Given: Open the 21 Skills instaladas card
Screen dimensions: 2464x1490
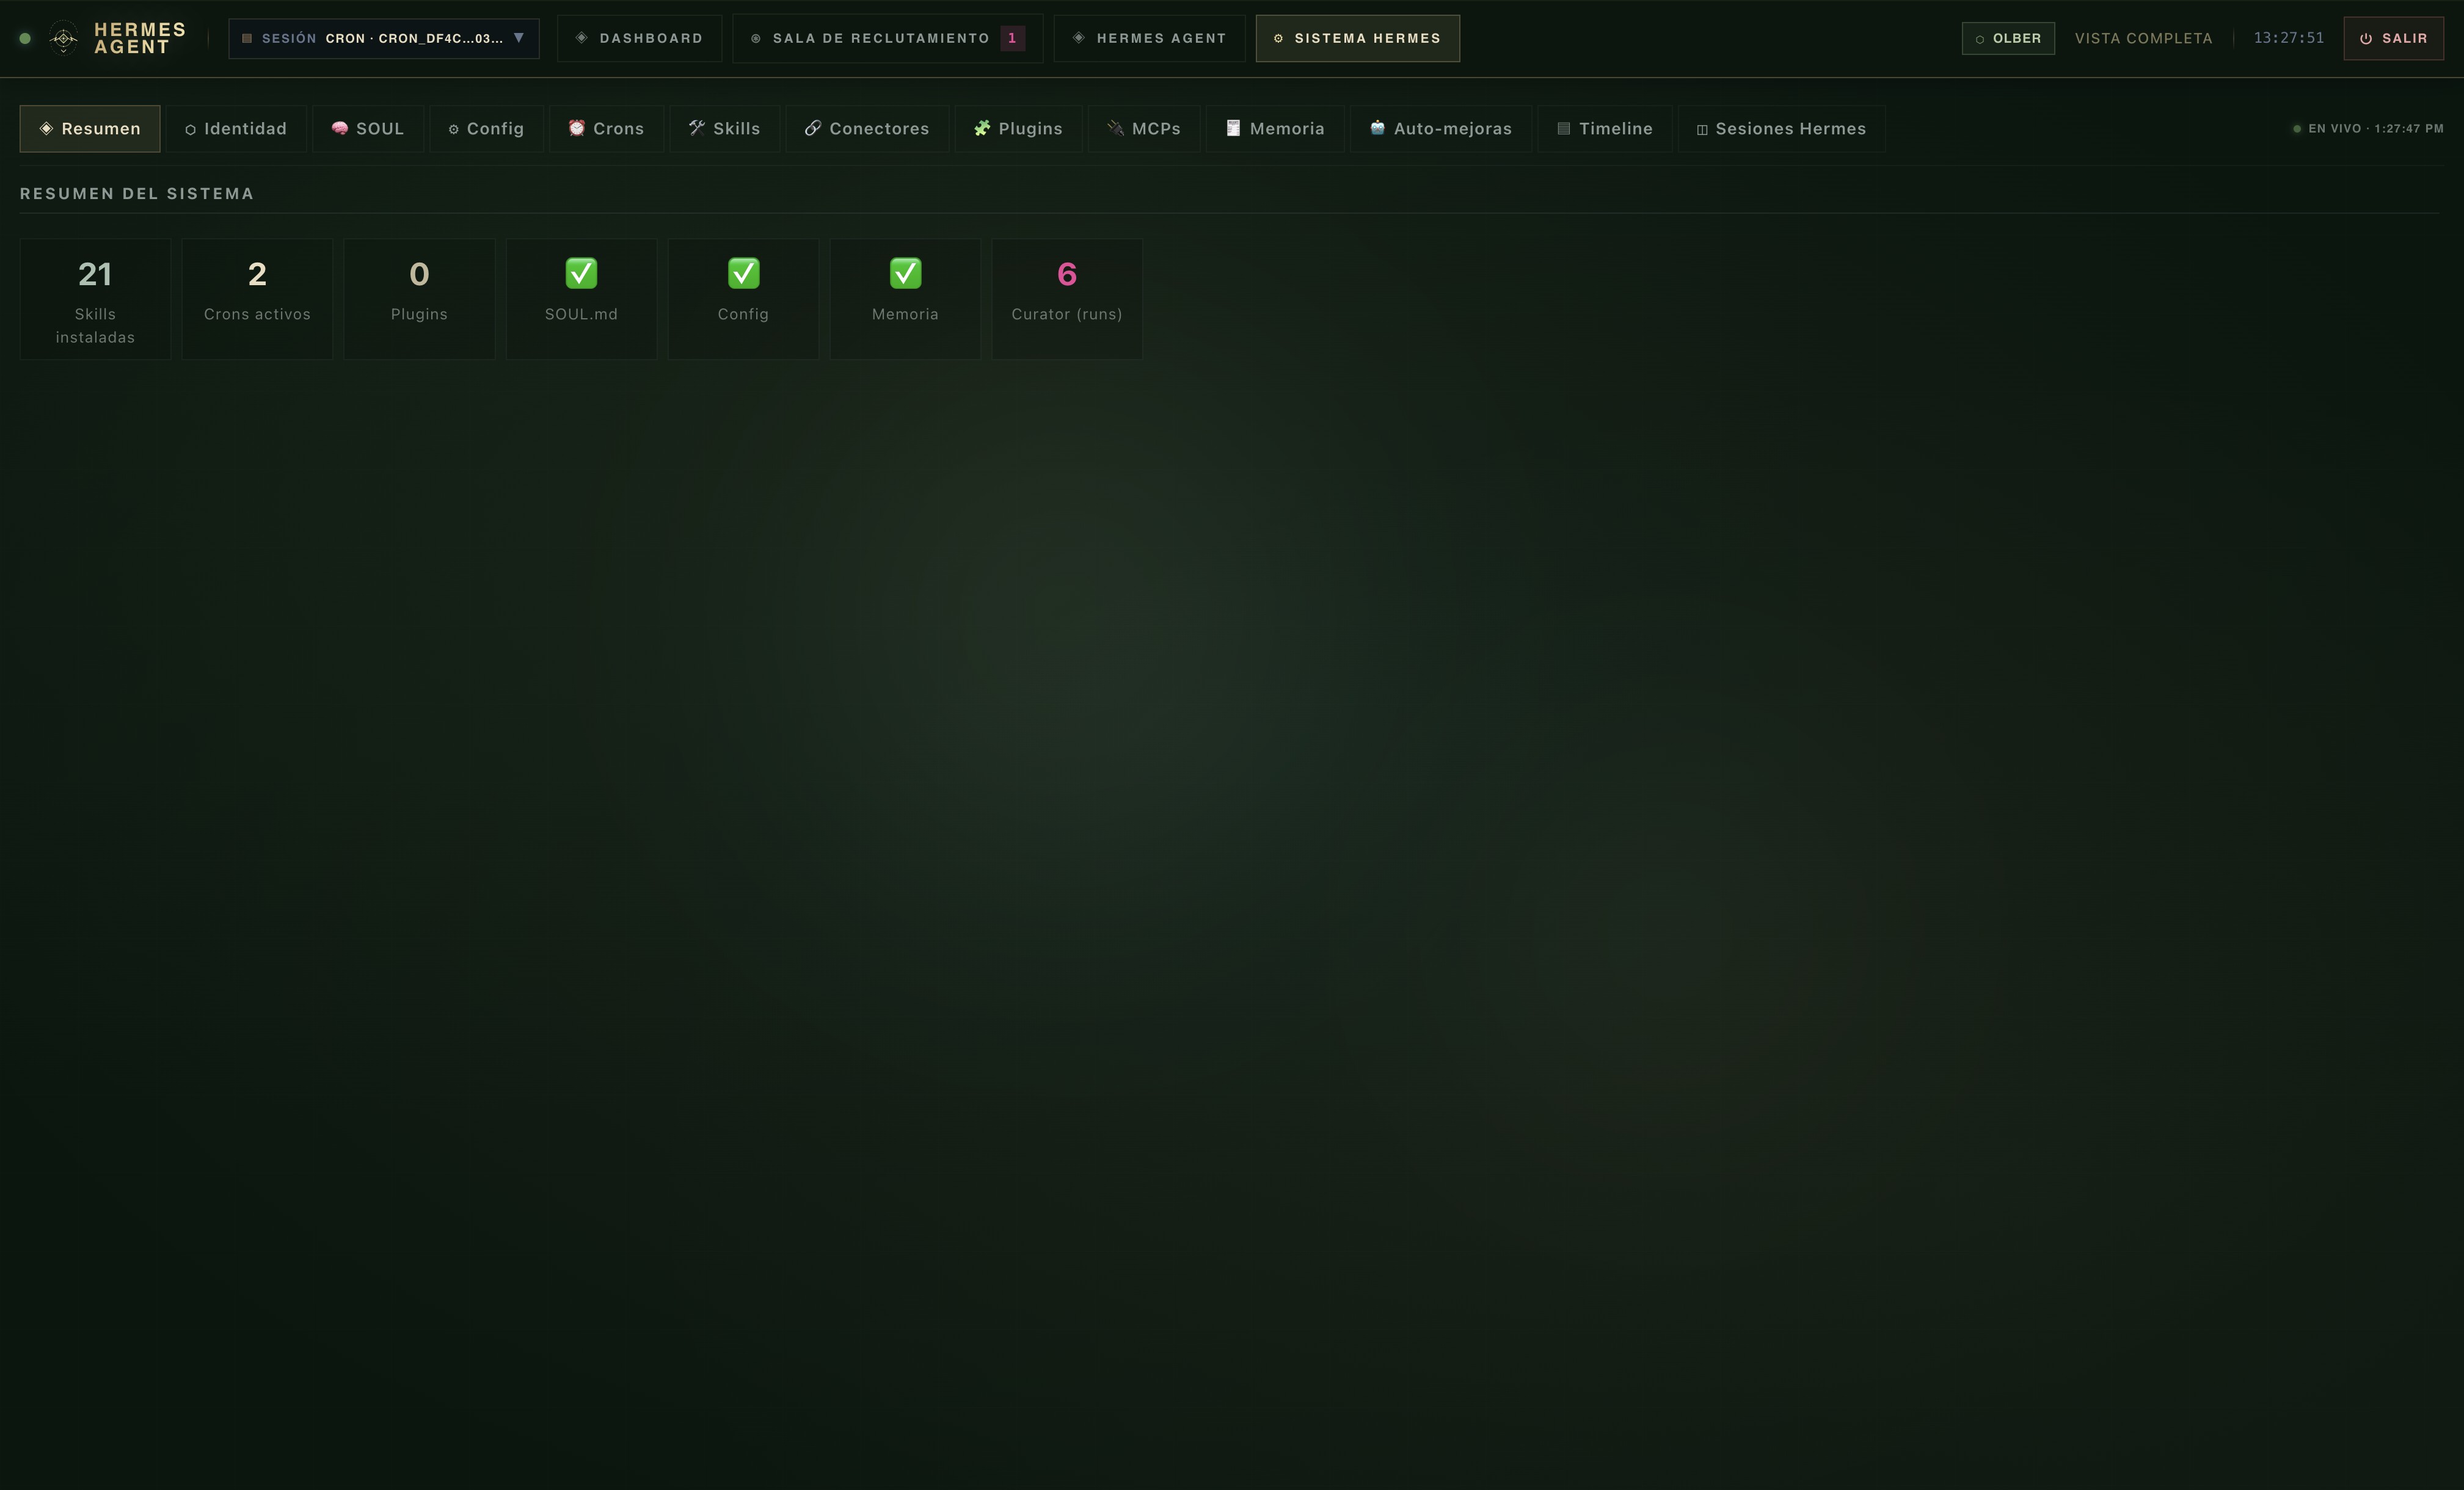Looking at the screenshot, I should (95, 298).
